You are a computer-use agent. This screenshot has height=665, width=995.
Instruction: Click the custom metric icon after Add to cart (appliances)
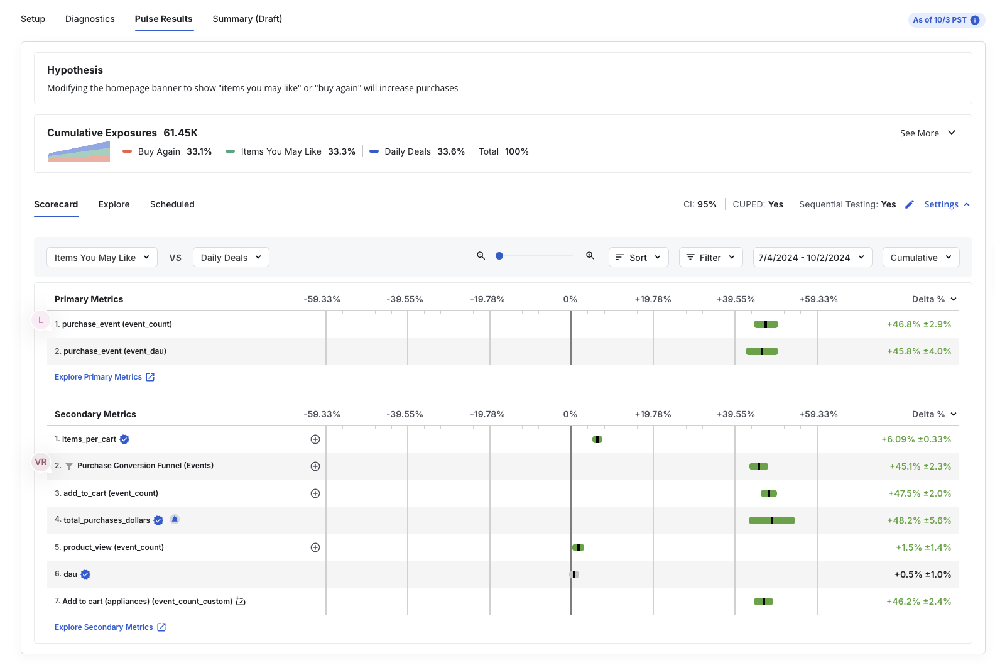241,602
